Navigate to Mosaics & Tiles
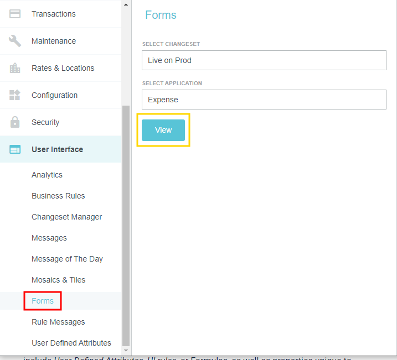This screenshot has width=397, height=360. (58, 280)
